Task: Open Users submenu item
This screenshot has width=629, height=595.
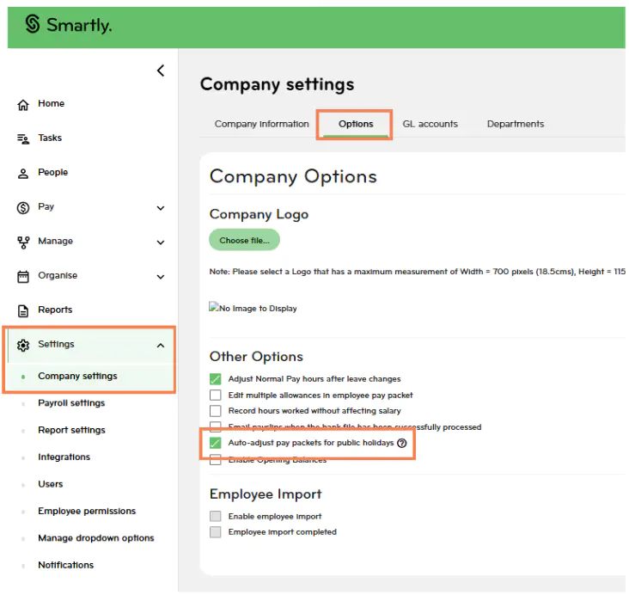Action: (x=50, y=484)
